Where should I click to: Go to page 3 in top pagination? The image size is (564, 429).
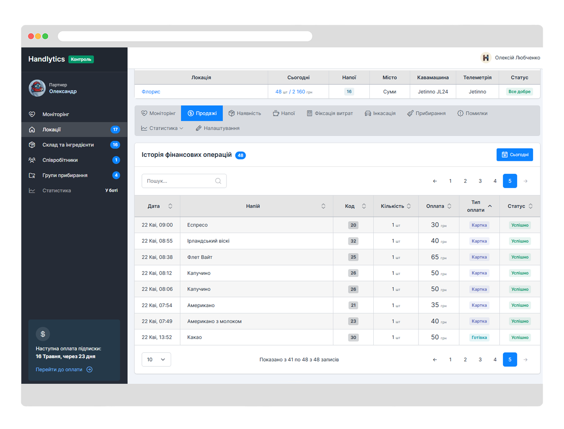coord(480,181)
